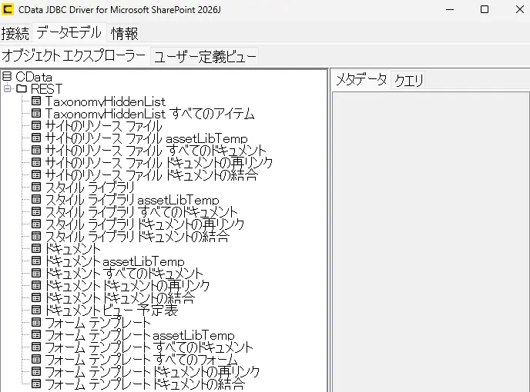Image resolution: width=530 pixels, height=392 pixels.
Task: Click table icon of サイトのリソース ファイル assetLibTemp
Action: pyautogui.click(x=36, y=138)
